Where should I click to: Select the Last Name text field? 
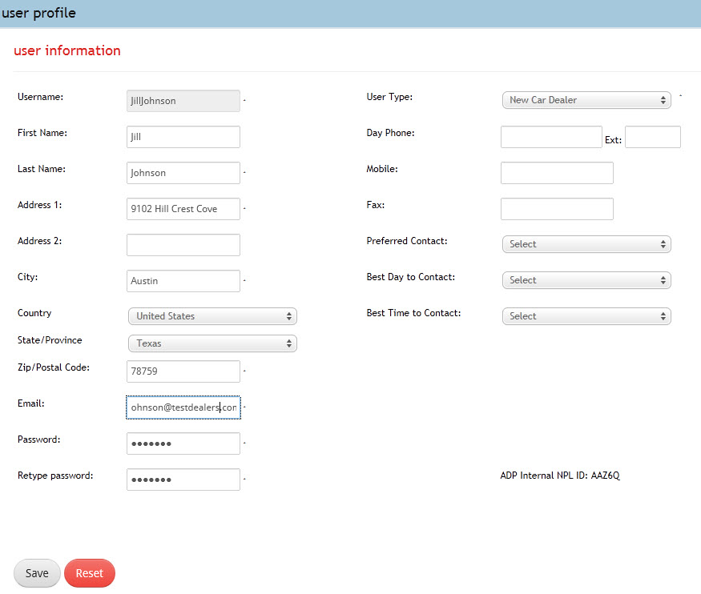coord(183,173)
